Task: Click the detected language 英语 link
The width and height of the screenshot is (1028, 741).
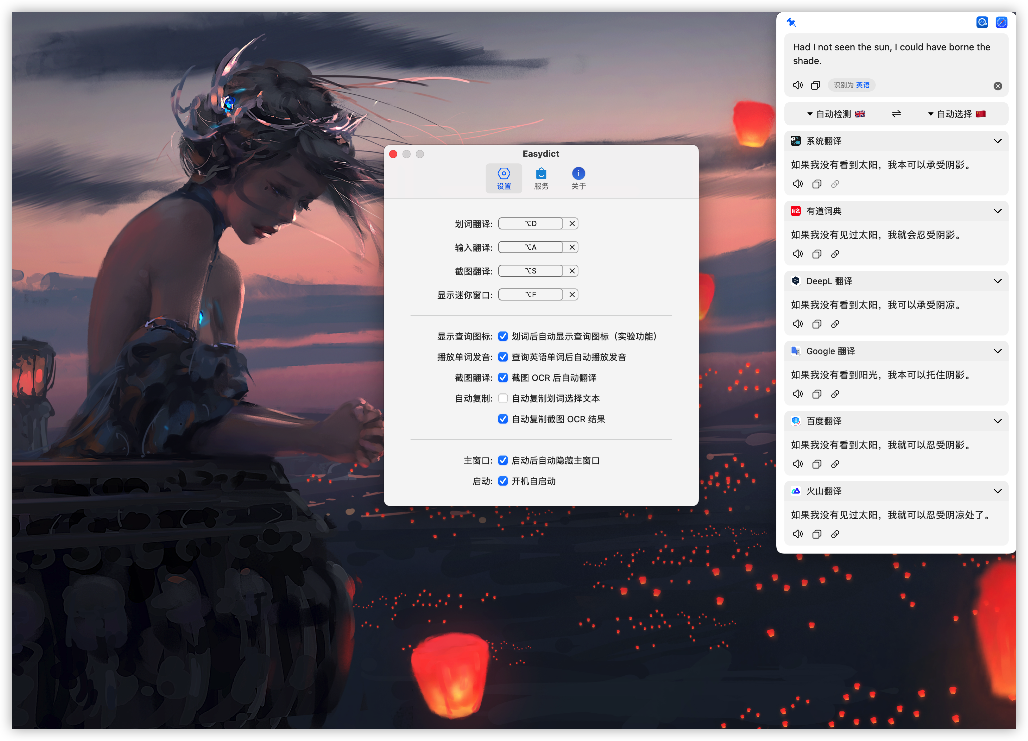Action: (862, 85)
